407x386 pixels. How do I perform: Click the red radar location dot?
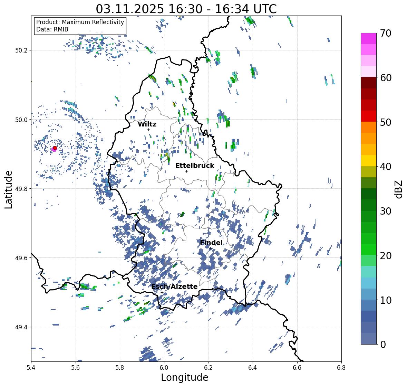(x=55, y=148)
